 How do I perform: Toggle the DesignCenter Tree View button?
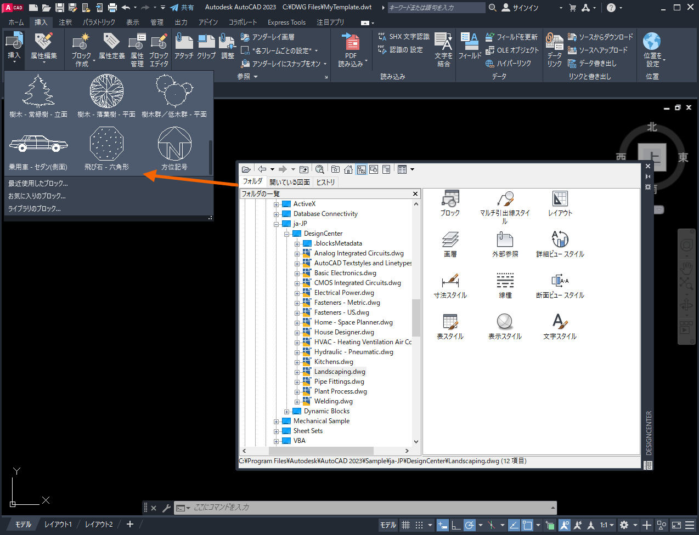point(362,169)
